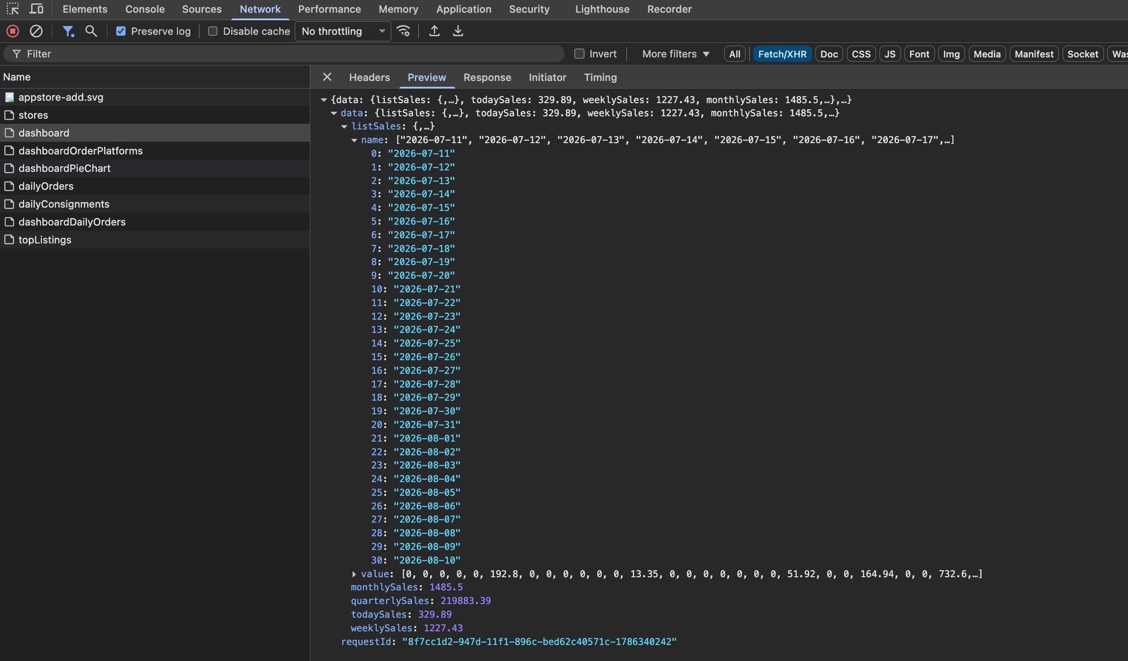Select the appstore-add.svg request
The image size is (1128, 661).
click(155, 97)
